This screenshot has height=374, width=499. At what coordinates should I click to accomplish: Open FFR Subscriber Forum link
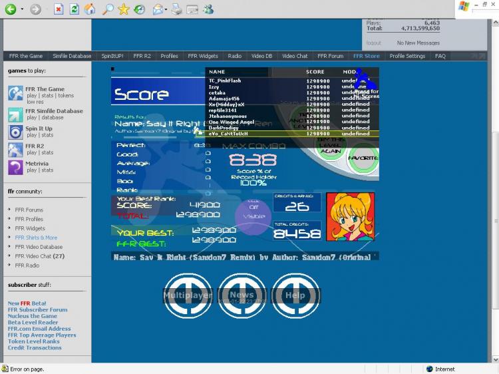point(37,309)
